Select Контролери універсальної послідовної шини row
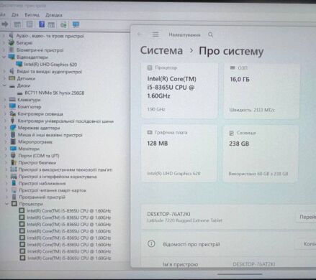 tap(66, 121)
